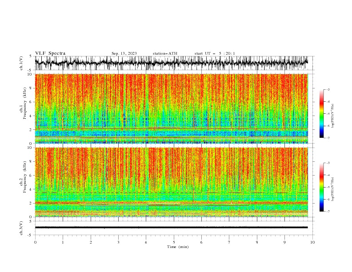The width and height of the screenshot is (352, 272).
Task: Click the "10" kHz tick on ch.2 frequency axis
Action: pyautogui.click(x=30, y=148)
